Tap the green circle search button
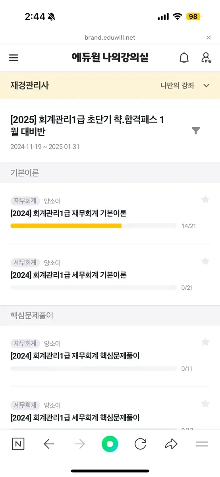The width and height of the screenshot is (220, 477). (110, 444)
